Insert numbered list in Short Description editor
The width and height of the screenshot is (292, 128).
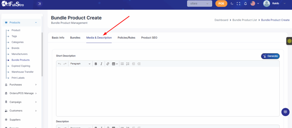click(128, 64)
